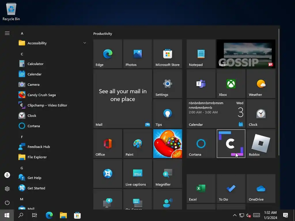Open the Photos tile

click(x=137, y=54)
